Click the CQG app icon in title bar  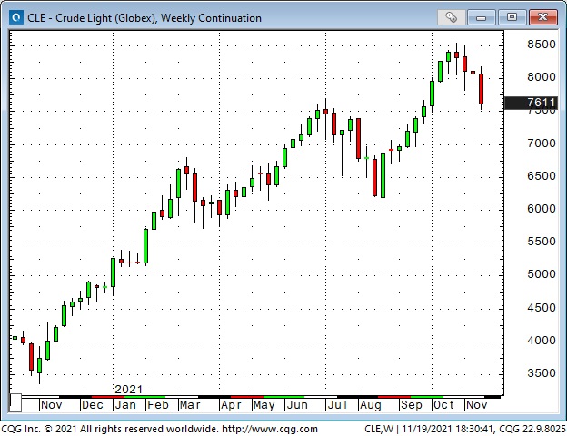(x=16, y=17)
